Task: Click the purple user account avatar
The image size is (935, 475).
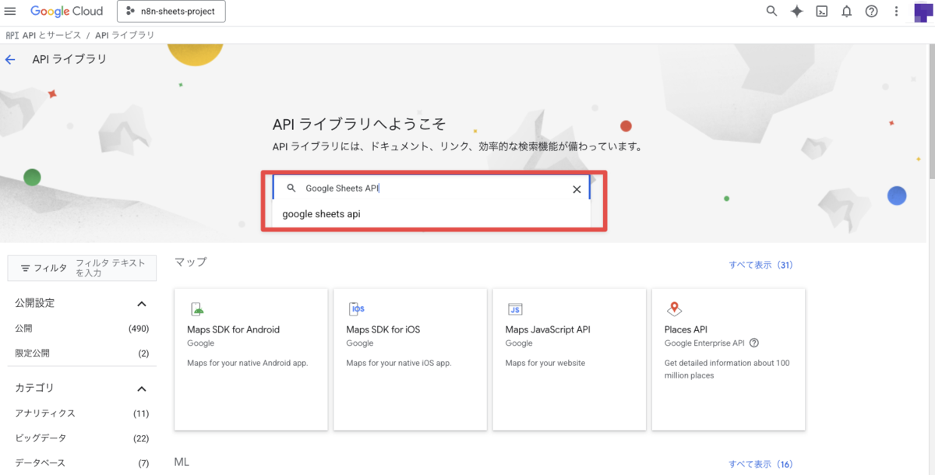Action: point(923,12)
